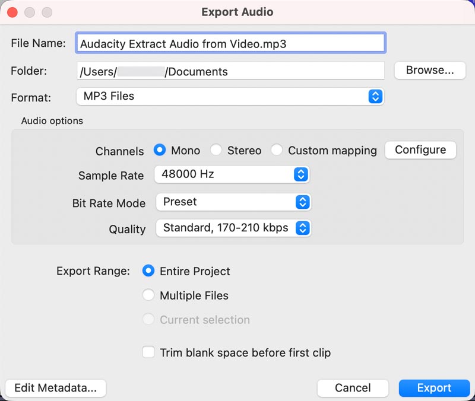Cancel the export dialog

(353, 388)
